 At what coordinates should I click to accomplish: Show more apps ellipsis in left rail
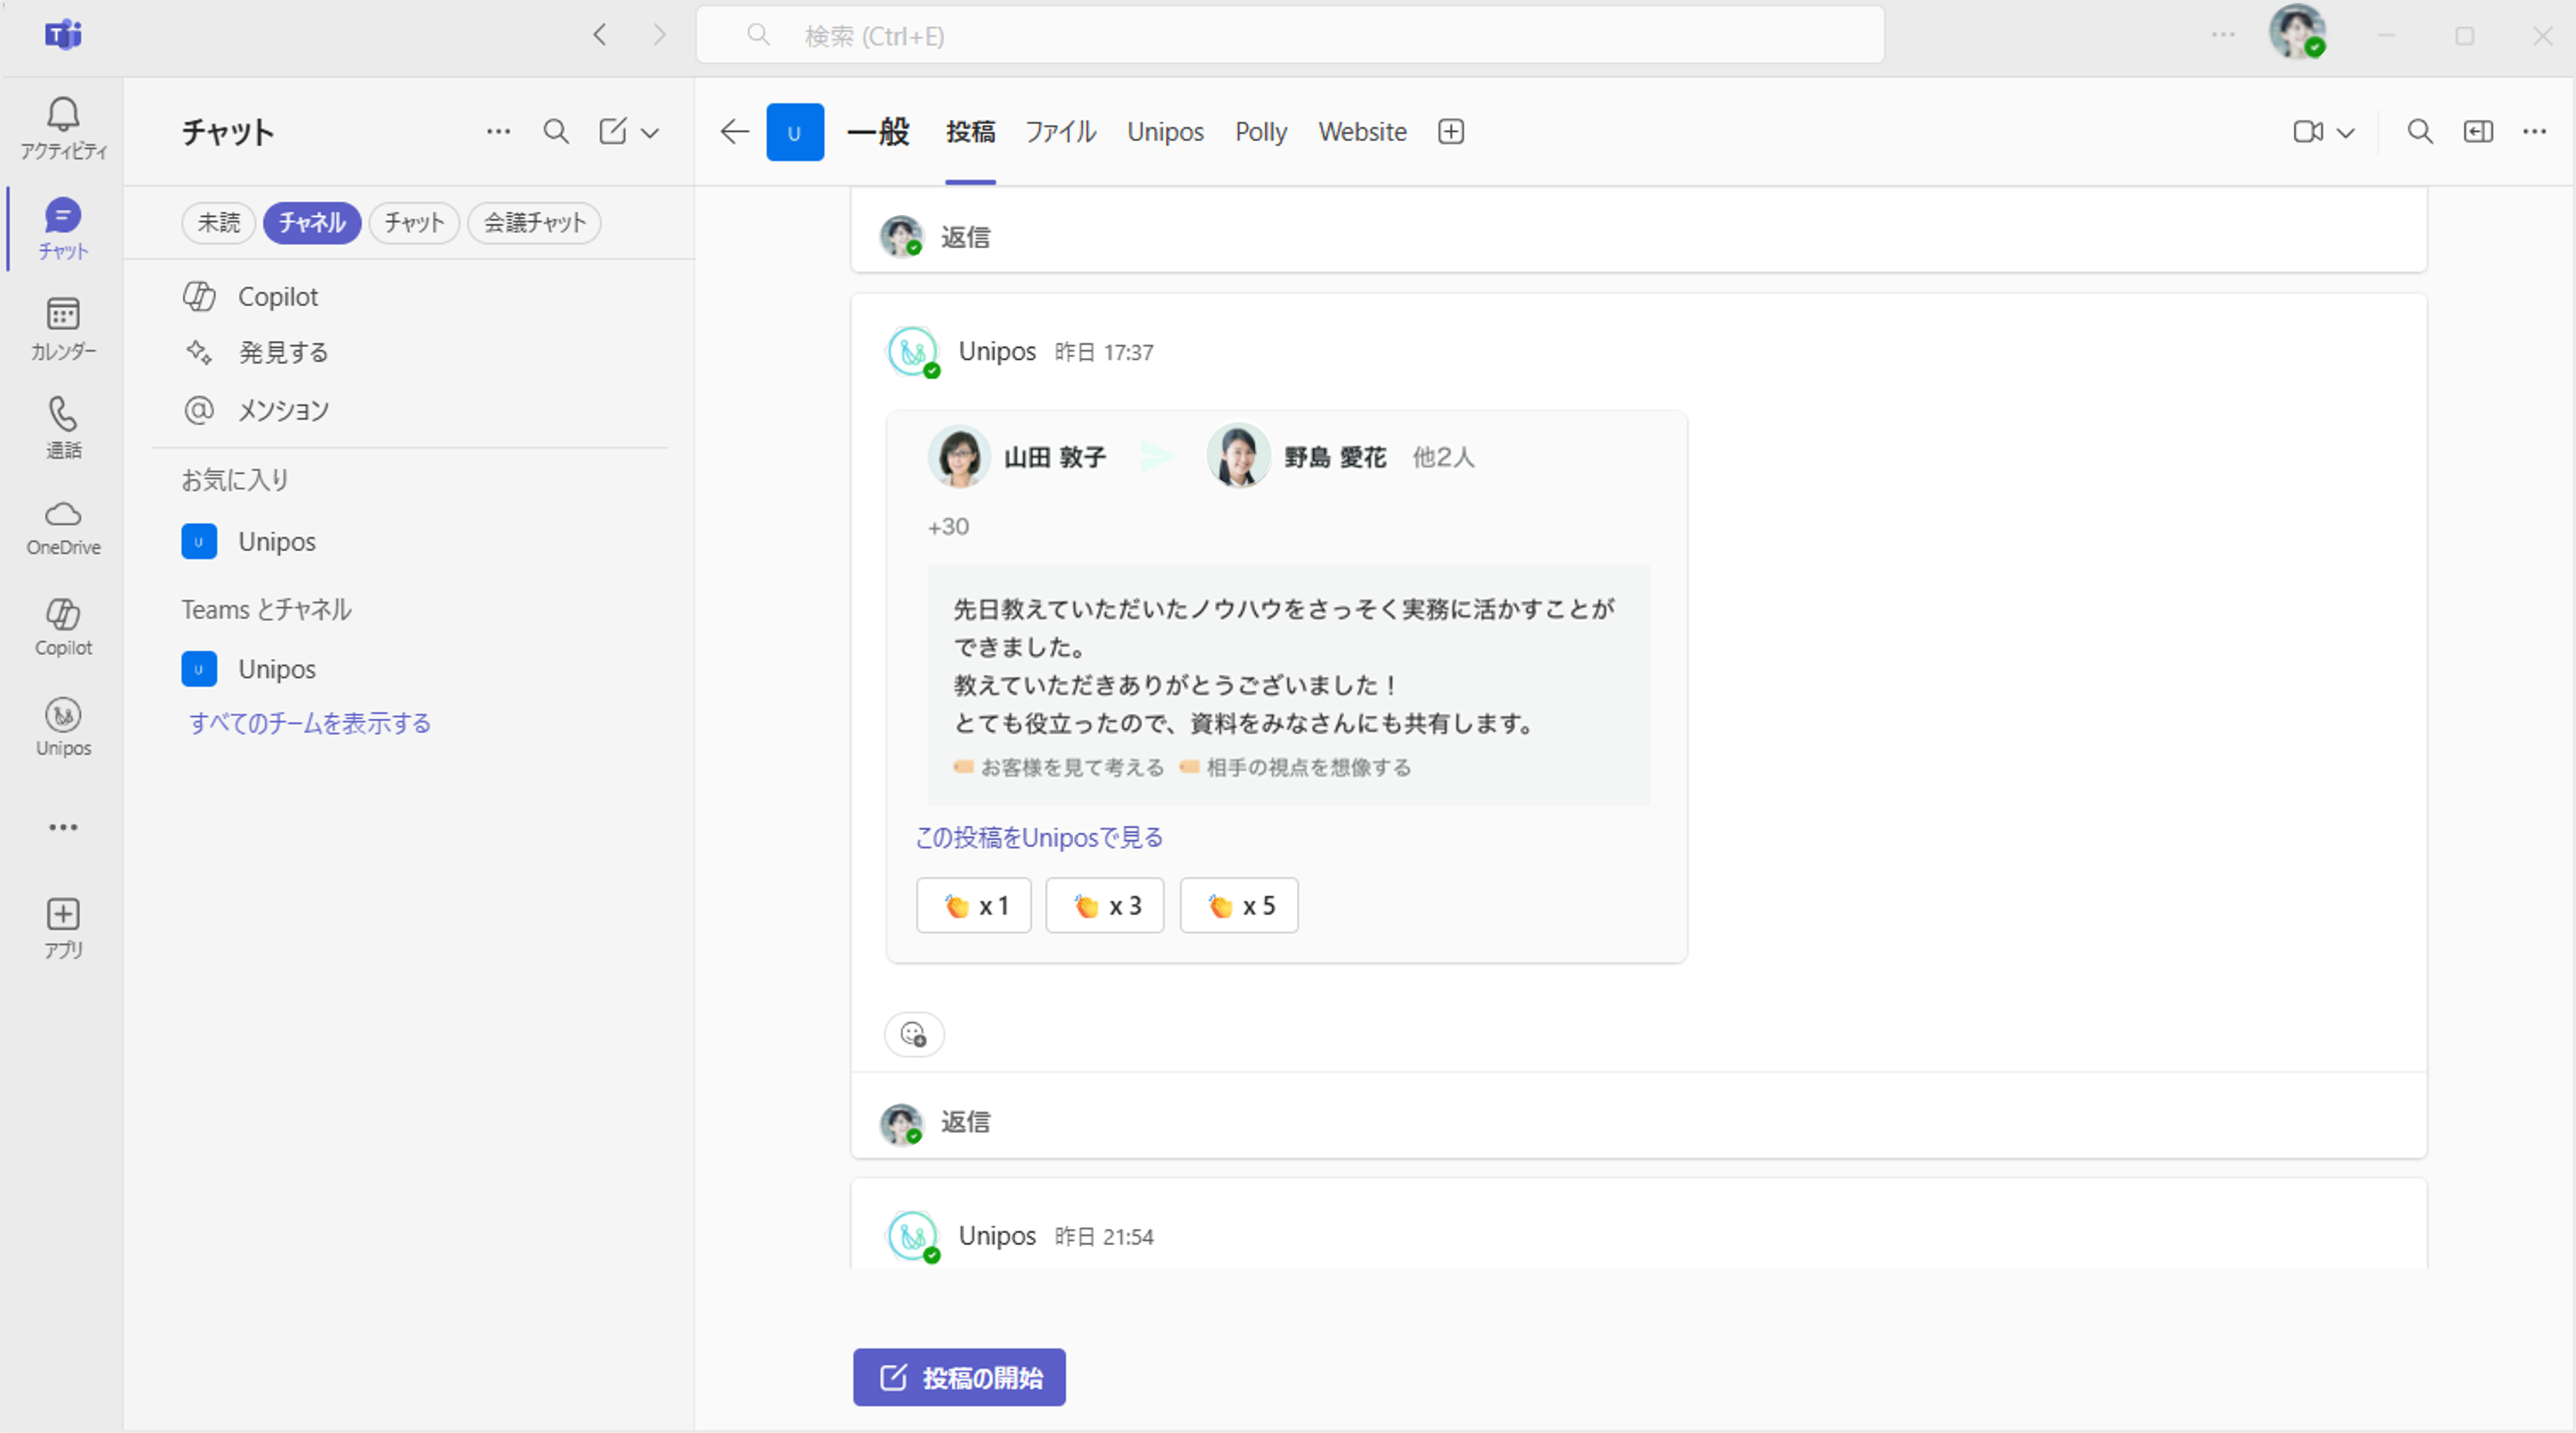(63, 827)
